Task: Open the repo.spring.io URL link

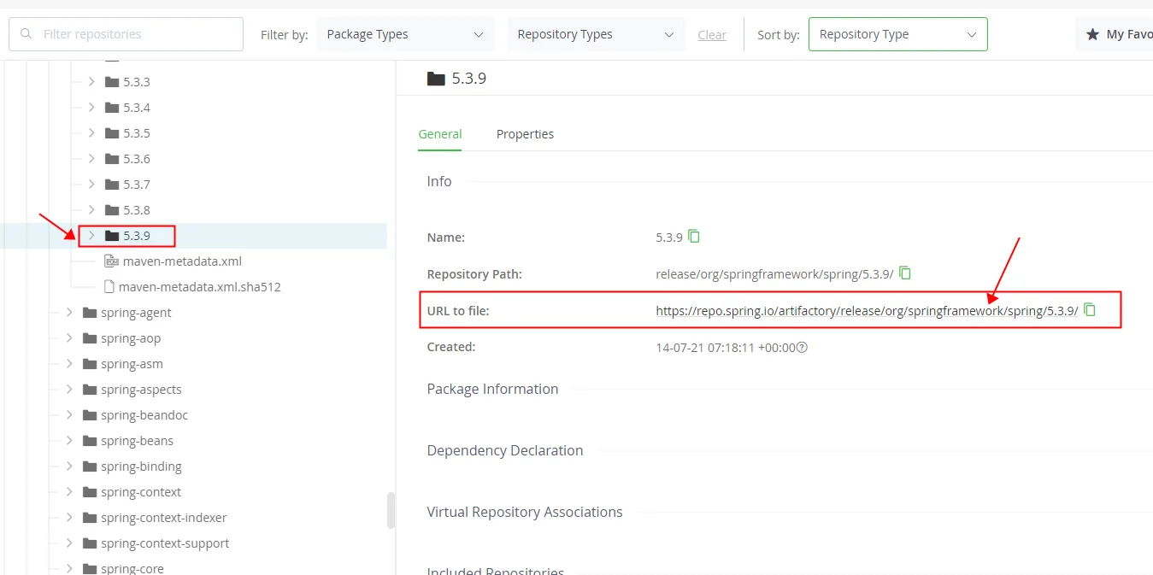Action: click(x=867, y=311)
